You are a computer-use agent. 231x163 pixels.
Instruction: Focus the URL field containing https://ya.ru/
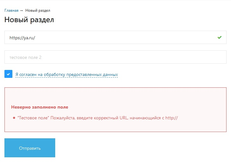111,37
